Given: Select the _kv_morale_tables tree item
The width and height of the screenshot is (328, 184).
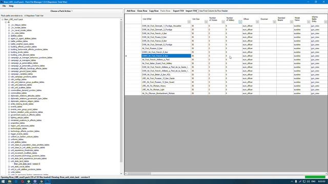Looking at the screenshot, I should click(18, 28).
